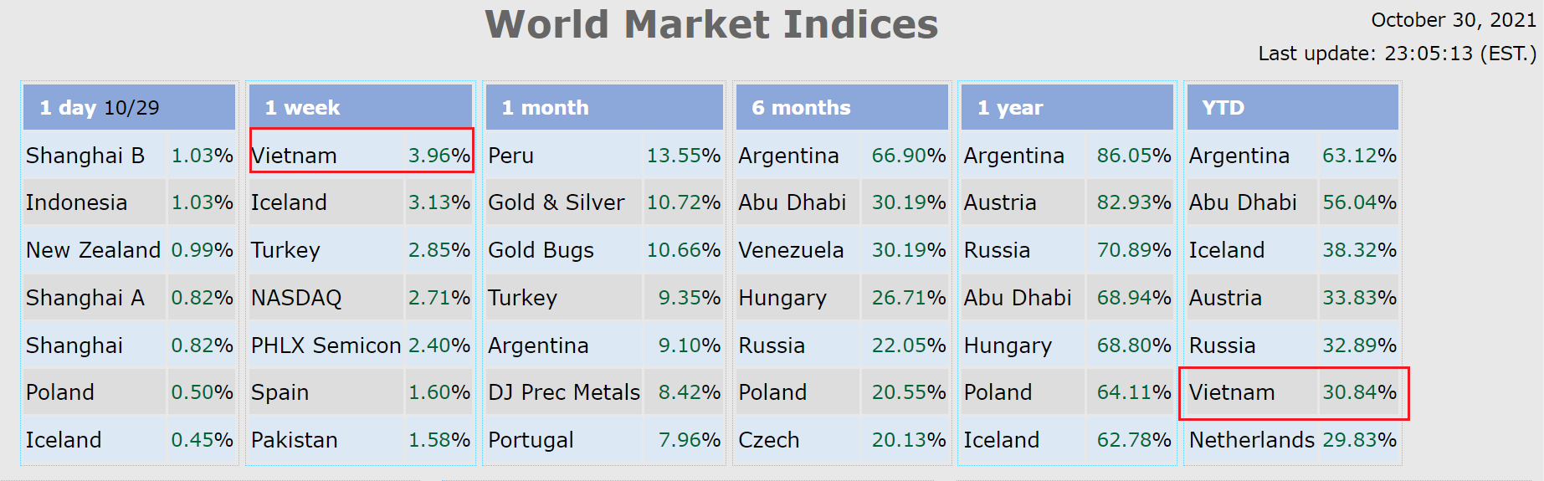Select the Netherlands index entry
Image resolution: width=1544 pixels, height=481 pixels.
point(1252,440)
